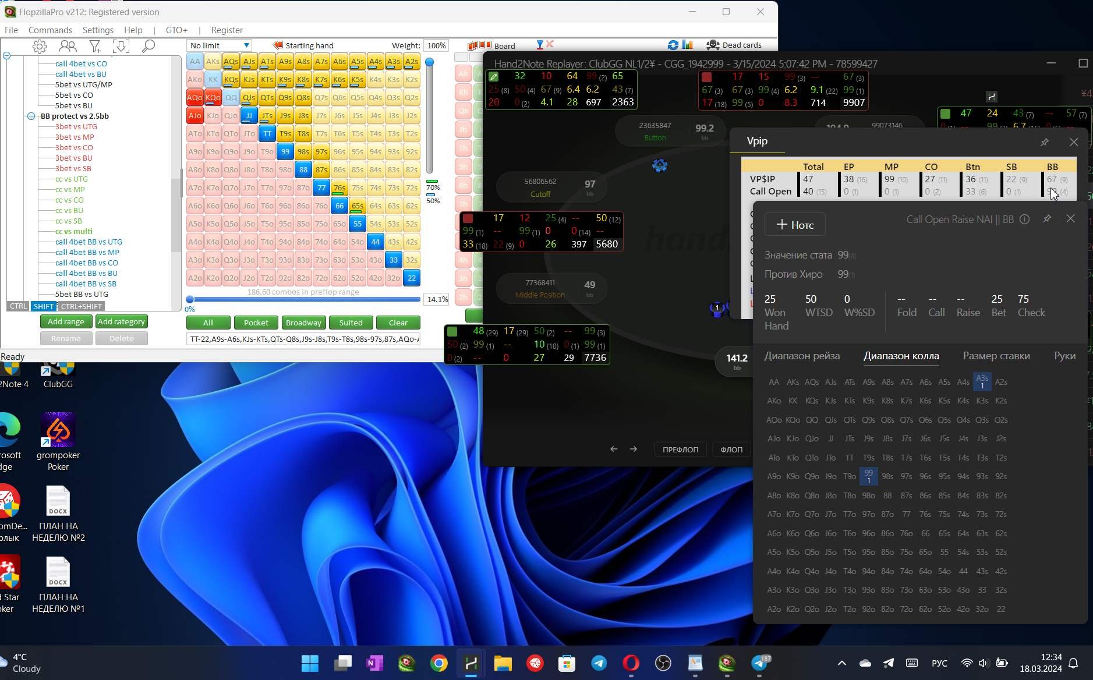Open Opera browser from the taskbar
The width and height of the screenshot is (1093, 680).
pyautogui.click(x=631, y=663)
